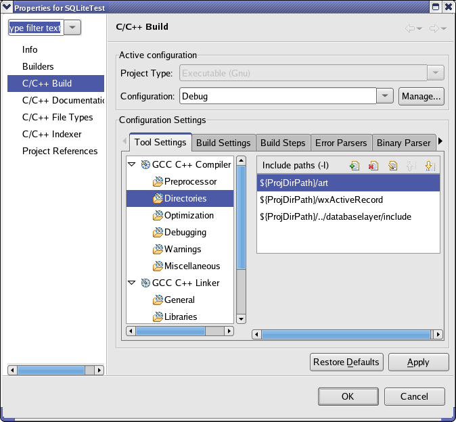
Task: Select the C/C++ Build properties page
Action: [x=55, y=83]
